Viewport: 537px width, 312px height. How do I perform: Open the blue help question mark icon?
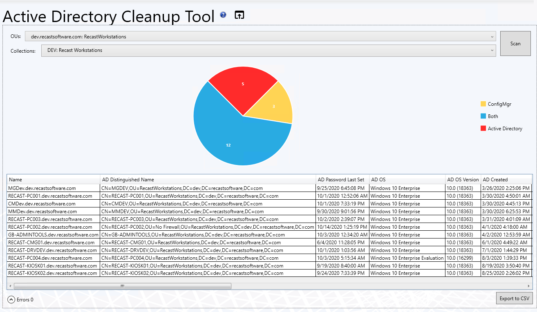(223, 15)
